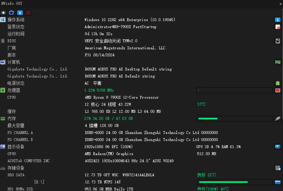Click the red CPU chip icon on the 处理器 row
This screenshot has height=191, width=283.
tap(278, 90)
